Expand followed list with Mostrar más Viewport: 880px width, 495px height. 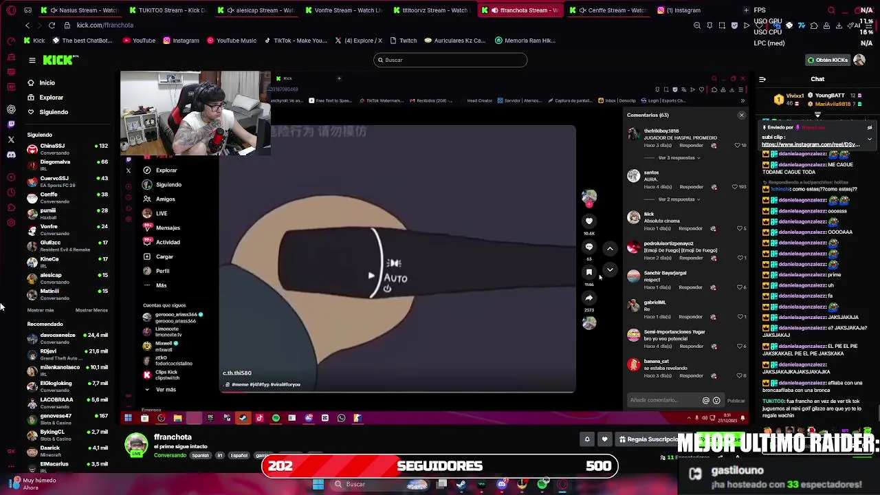(41, 310)
